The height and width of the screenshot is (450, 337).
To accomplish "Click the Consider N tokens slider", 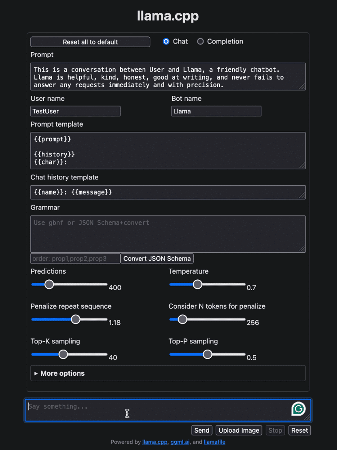I will click(207, 319).
